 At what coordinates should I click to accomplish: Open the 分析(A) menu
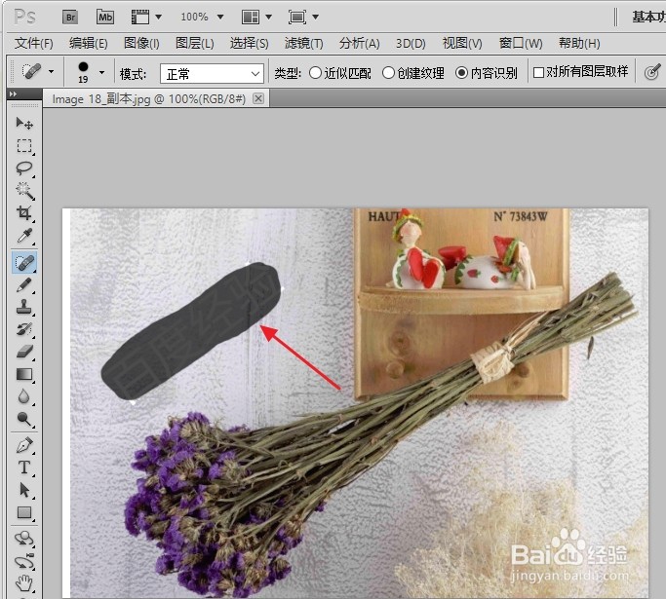coord(359,43)
